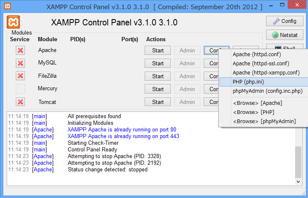Click the Mercury module name label

pyautogui.click(x=47, y=89)
